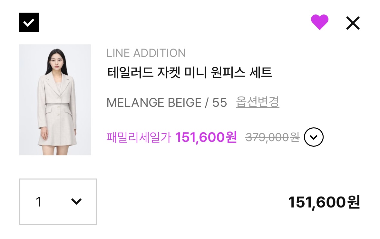Click the purple 151,600원 sale price

pyautogui.click(x=206, y=137)
